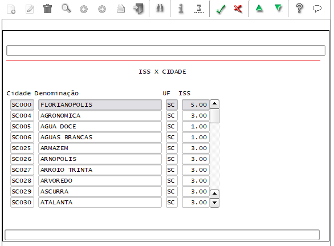
Task: Click the trash can delete icon
Action: 47,9
